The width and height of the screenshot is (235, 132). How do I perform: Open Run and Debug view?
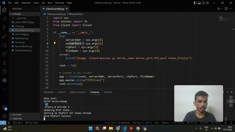point(4,36)
